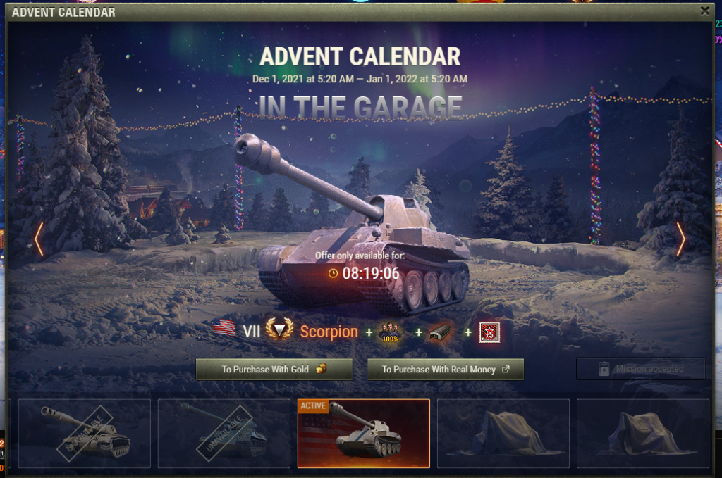Select the second unavailable tank thumbnail

pyautogui.click(x=224, y=434)
